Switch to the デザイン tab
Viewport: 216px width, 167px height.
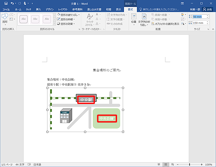coord(50,9)
